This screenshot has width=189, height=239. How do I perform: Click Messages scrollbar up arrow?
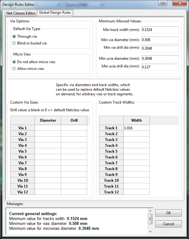click(x=150, y=211)
